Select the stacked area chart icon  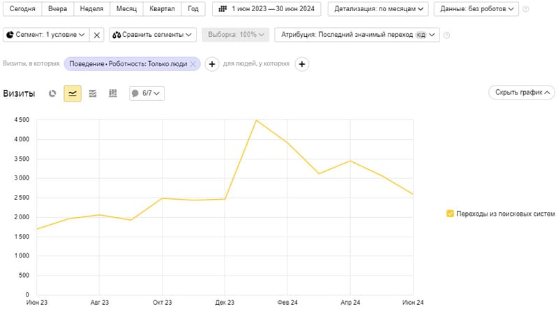pyautogui.click(x=93, y=93)
